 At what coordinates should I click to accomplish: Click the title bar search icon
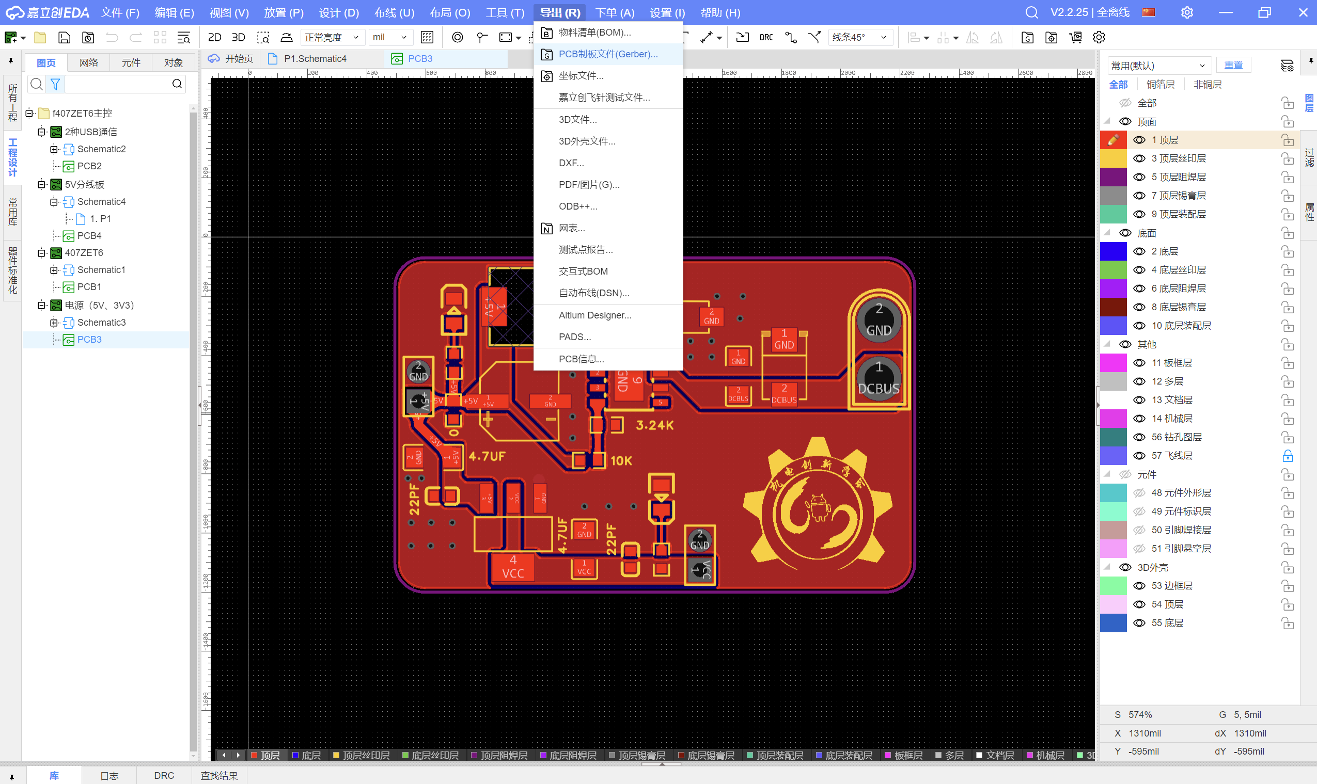[x=1031, y=12]
